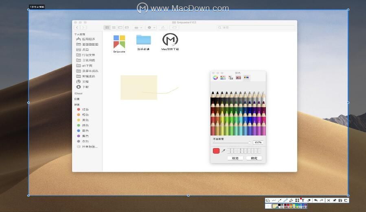Open the image palettes tab in color picker
Image resolution: width=366 pixels, height=212 pixels.
238,78
